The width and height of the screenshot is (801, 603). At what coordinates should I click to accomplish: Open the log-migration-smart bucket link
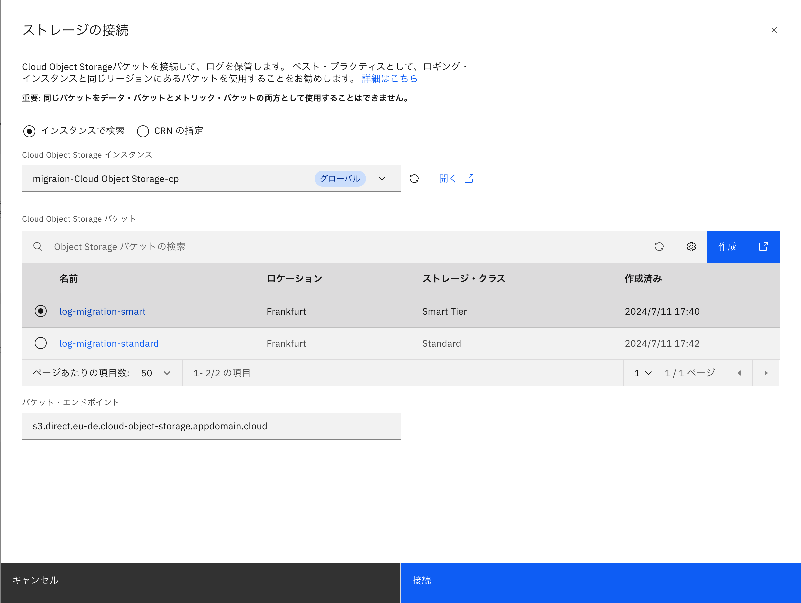[102, 311]
